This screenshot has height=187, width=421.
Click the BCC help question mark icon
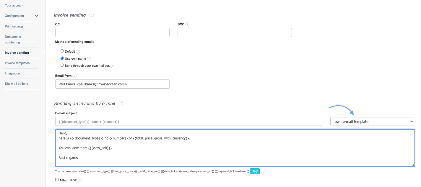click(x=187, y=25)
